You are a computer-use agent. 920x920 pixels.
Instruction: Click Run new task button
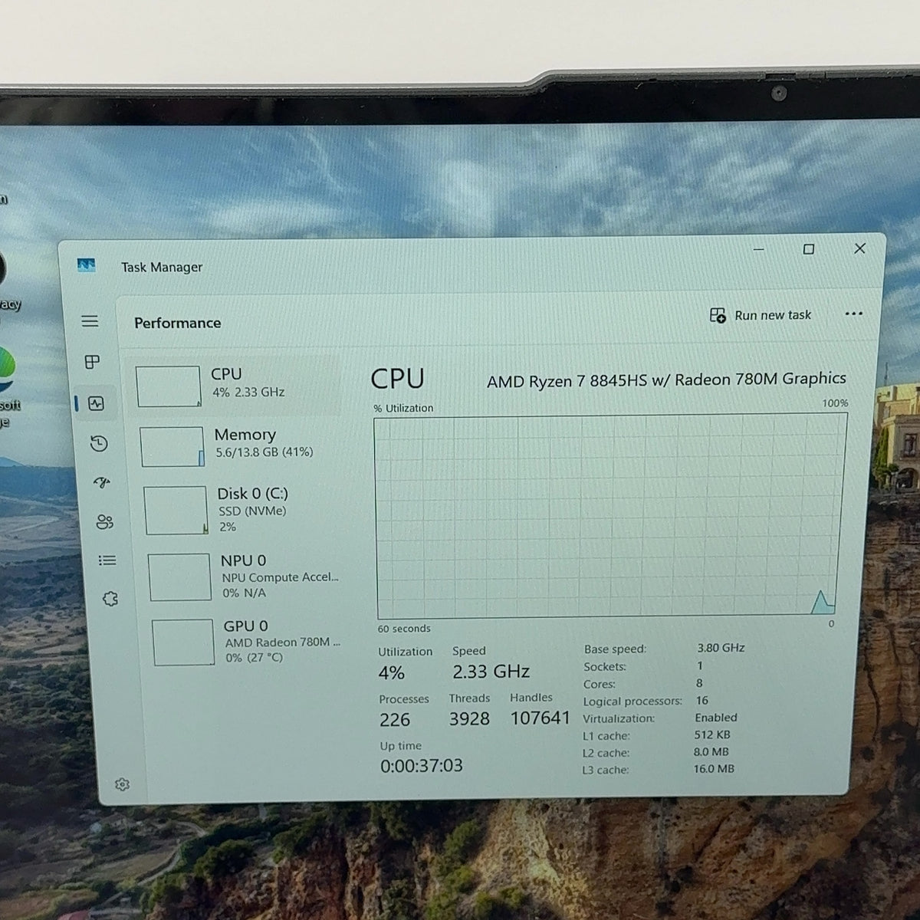[x=761, y=315]
